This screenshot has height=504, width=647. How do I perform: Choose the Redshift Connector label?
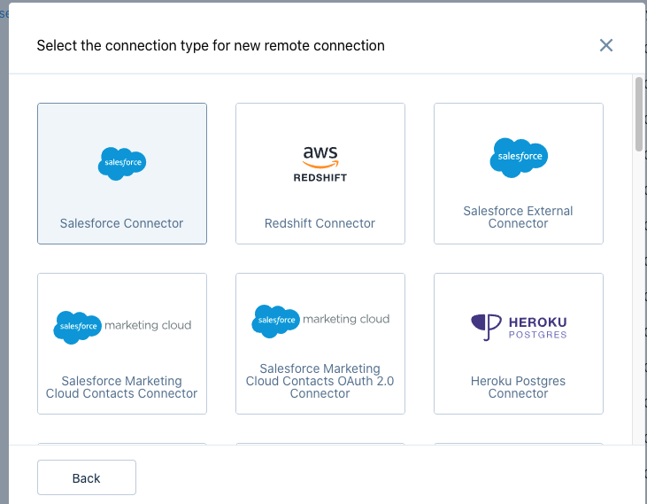(x=320, y=223)
